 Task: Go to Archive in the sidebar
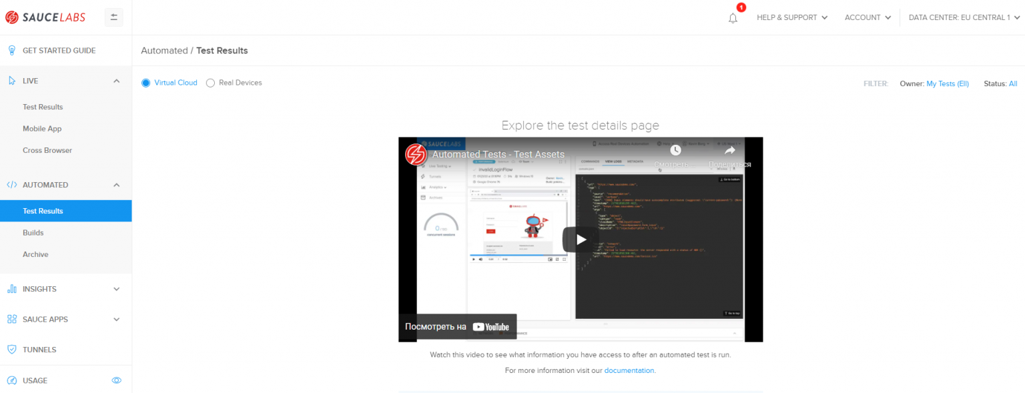pyautogui.click(x=35, y=254)
